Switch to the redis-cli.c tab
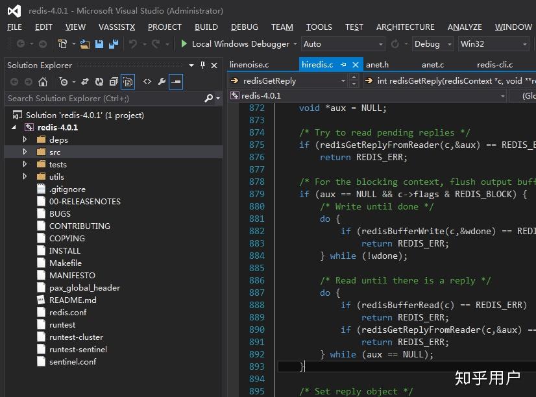The height and width of the screenshot is (397, 536). pyautogui.click(x=494, y=65)
